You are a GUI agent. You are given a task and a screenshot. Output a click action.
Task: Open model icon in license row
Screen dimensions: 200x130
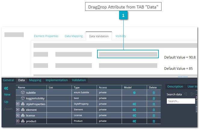pos(134,116)
